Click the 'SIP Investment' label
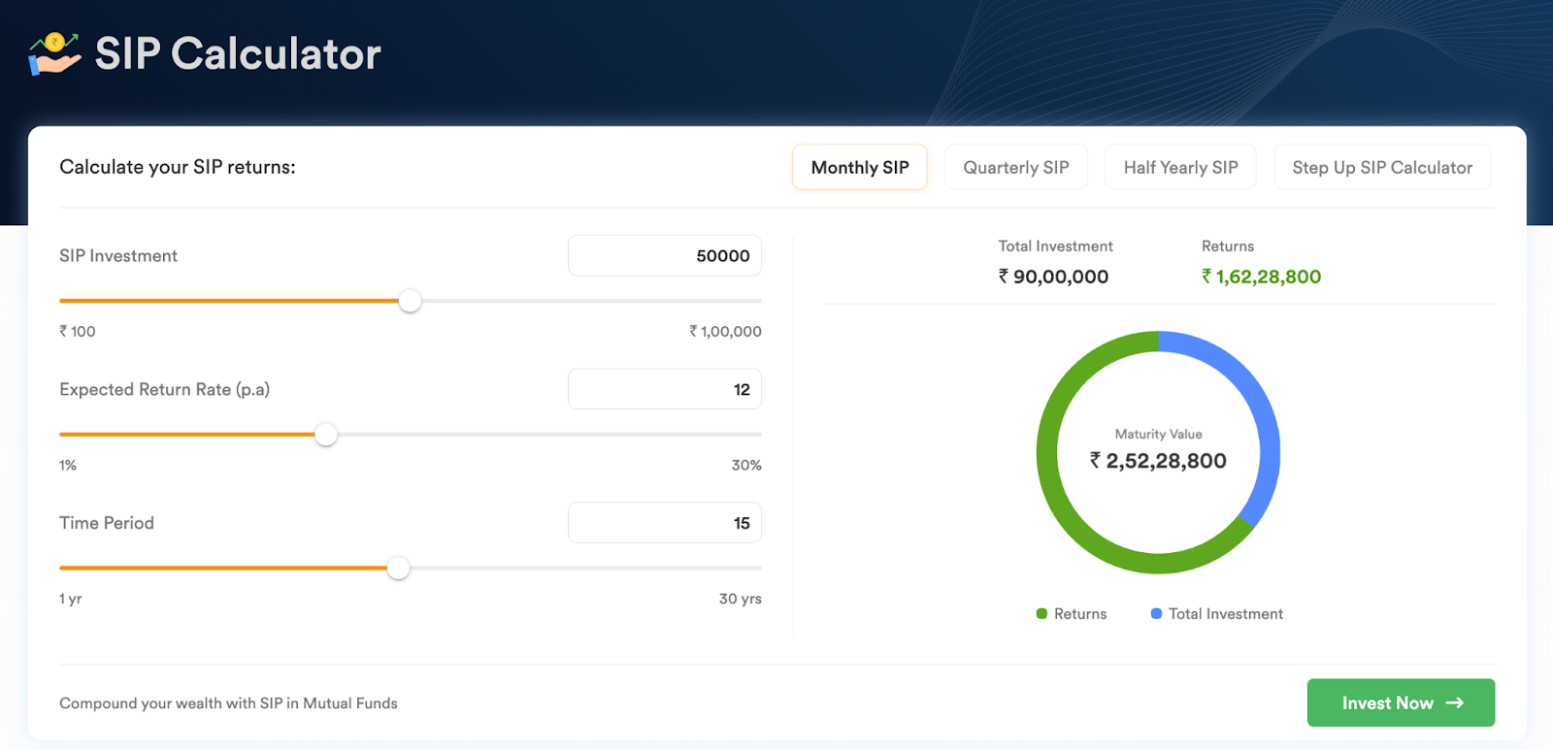Image resolution: width=1553 pixels, height=750 pixels. pyautogui.click(x=118, y=255)
